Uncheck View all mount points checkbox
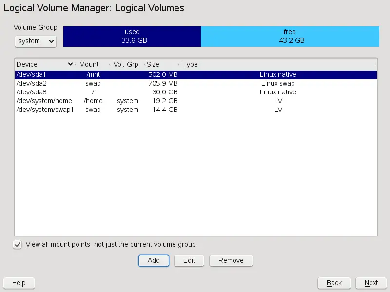 [x=18, y=245]
